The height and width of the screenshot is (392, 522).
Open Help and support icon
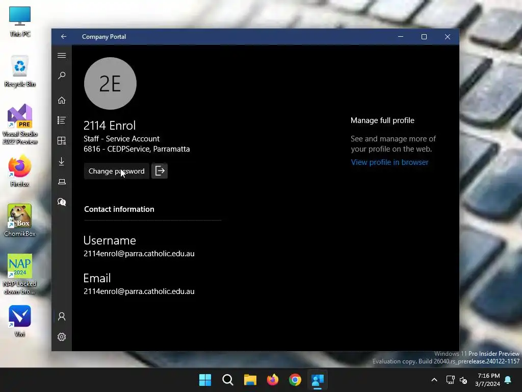coord(62,202)
